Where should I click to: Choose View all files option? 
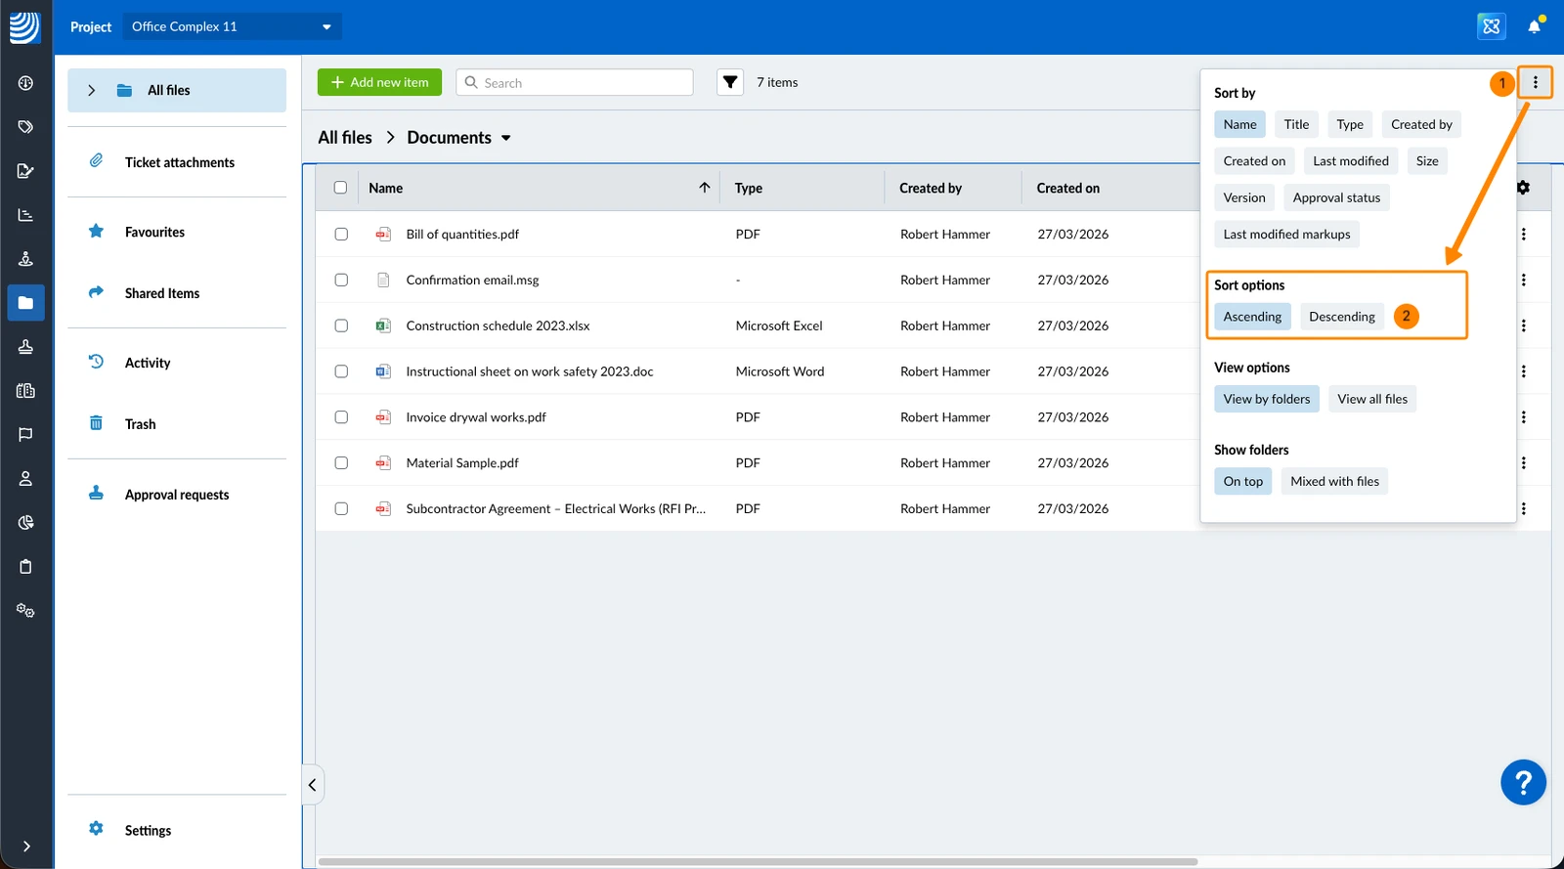tap(1372, 399)
